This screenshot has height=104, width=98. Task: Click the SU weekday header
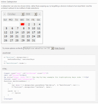click(5, 20)
